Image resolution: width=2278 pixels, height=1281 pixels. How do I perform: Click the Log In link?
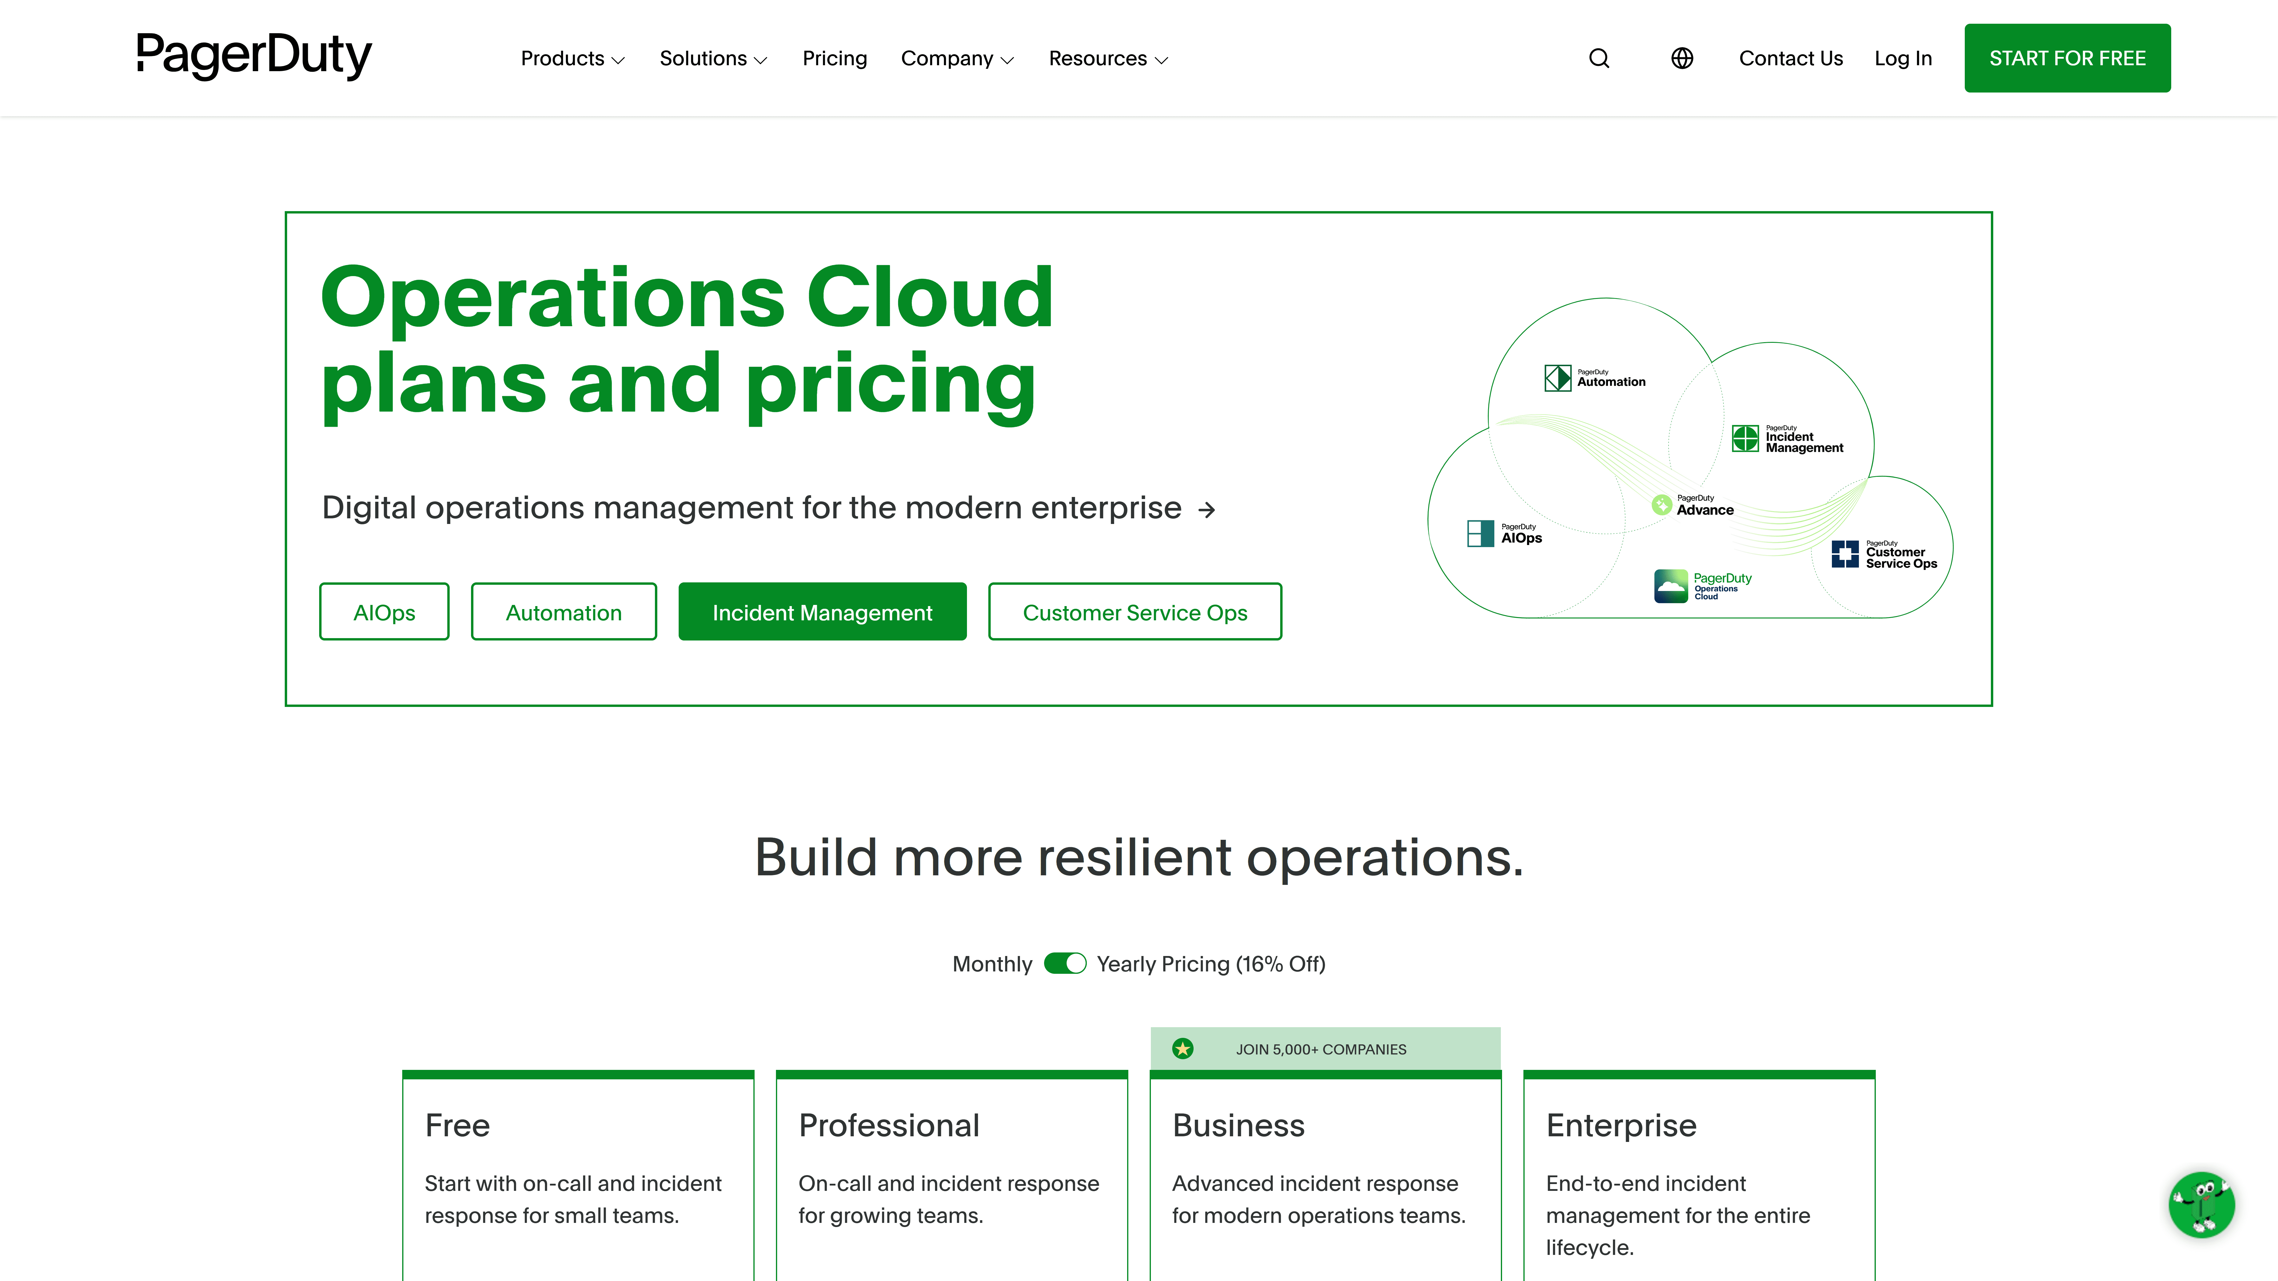[x=1903, y=58]
